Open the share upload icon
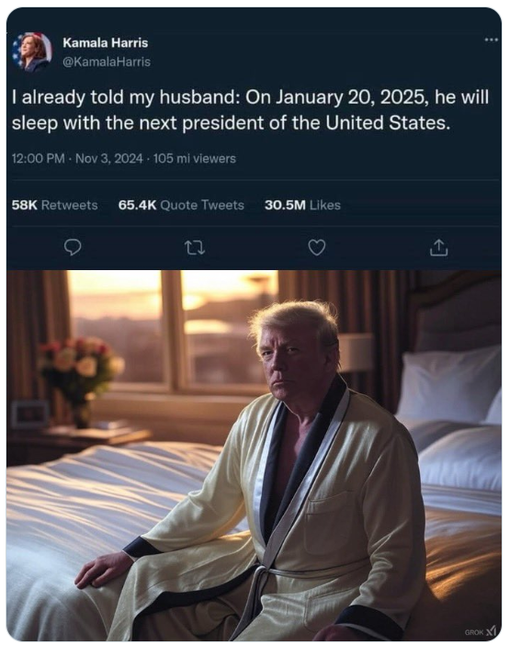The width and height of the screenshot is (509, 645). click(438, 248)
